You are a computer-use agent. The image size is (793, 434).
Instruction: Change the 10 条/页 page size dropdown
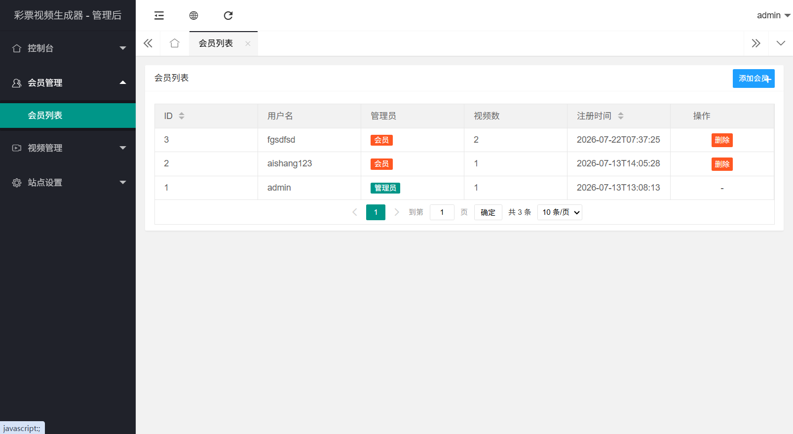click(x=560, y=212)
